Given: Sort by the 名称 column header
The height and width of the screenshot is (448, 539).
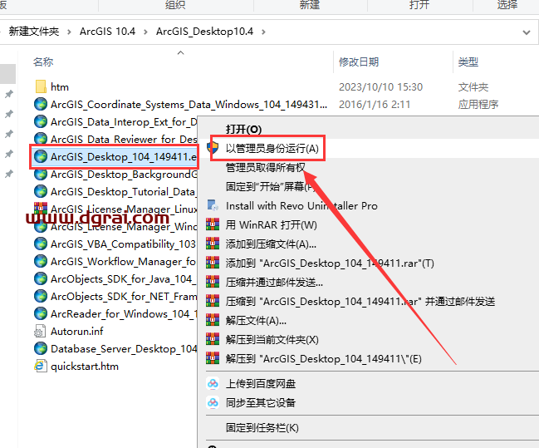Looking at the screenshot, I should coord(43,62).
